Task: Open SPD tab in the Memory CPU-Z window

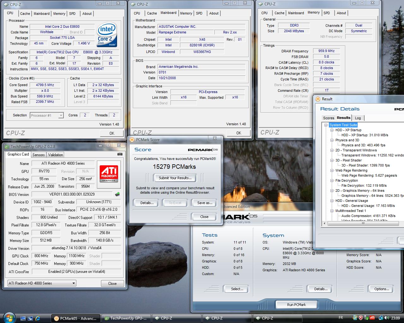Action: tap(327, 13)
